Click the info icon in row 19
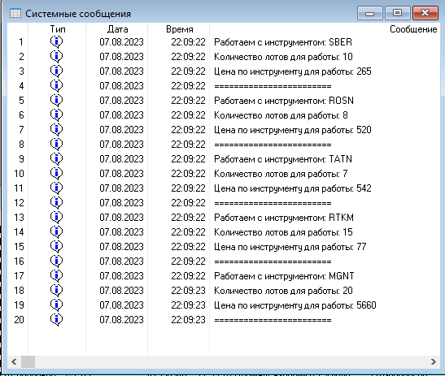The width and height of the screenshot is (445, 376). click(x=56, y=305)
